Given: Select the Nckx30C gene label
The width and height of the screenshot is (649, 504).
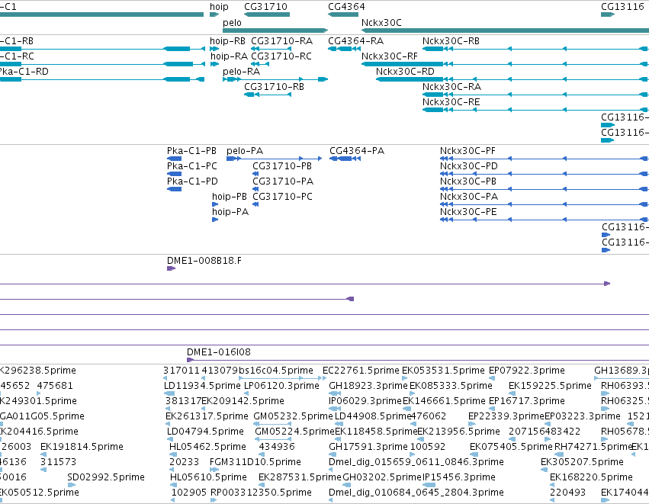Looking at the screenshot, I should tap(381, 23).
